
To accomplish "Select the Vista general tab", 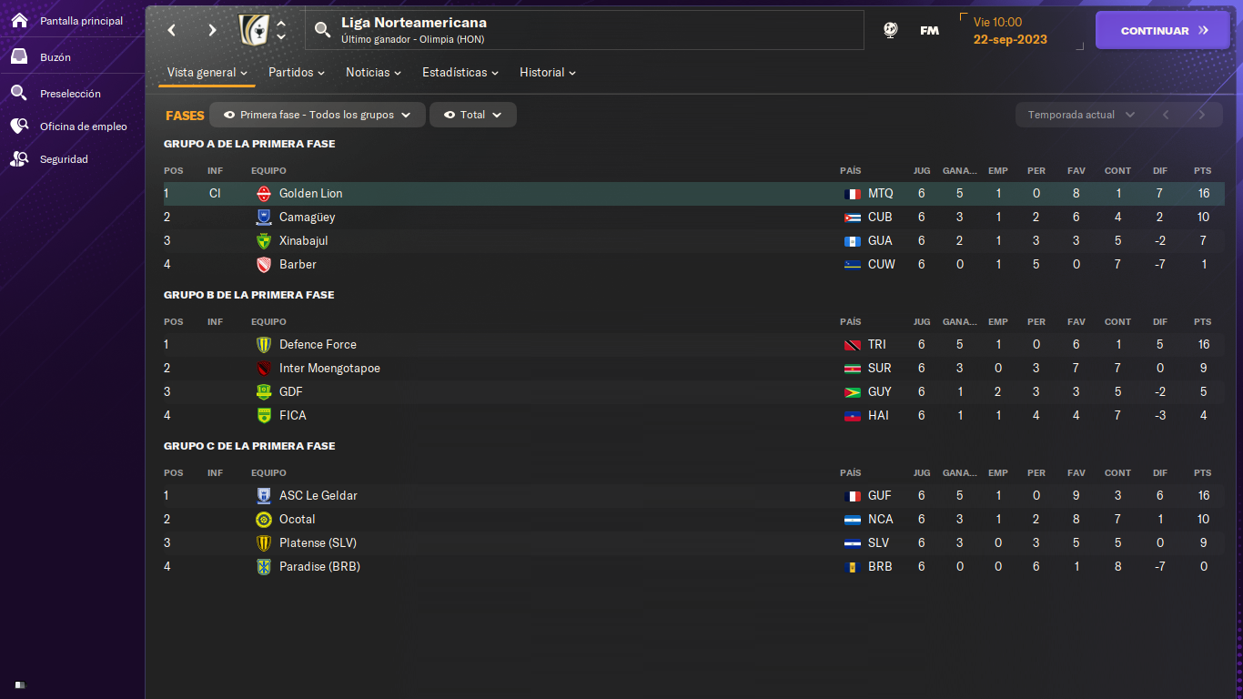I will tap(207, 72).
